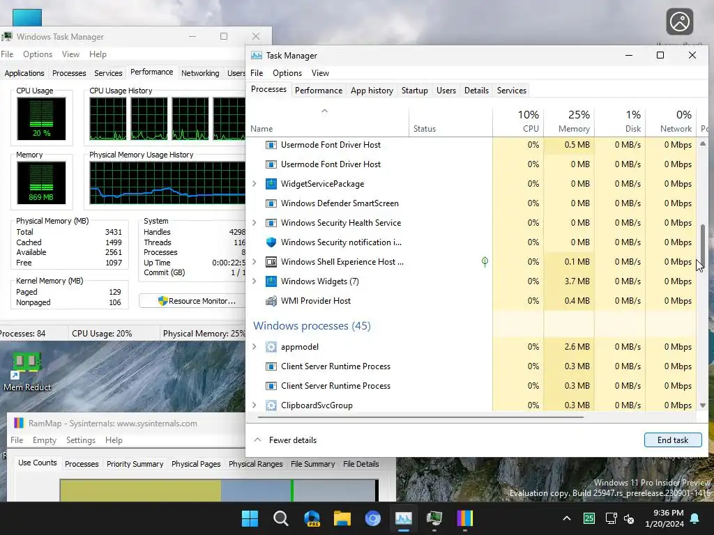Open taskbar Search

[x=280, y=518]
